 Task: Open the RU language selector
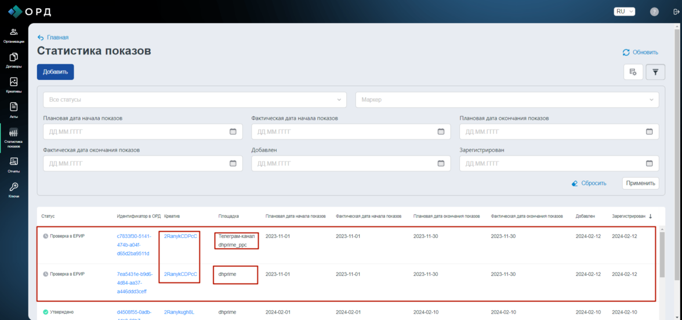[624, 12]
